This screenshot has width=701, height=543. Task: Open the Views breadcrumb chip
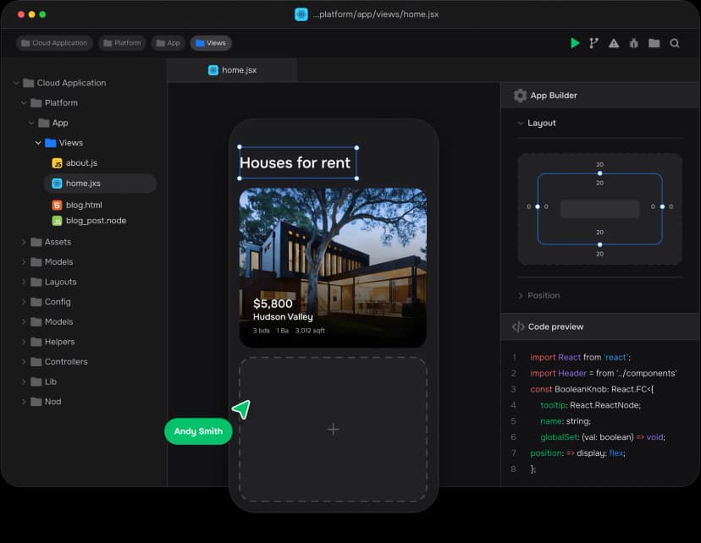(x=210, y=42)
